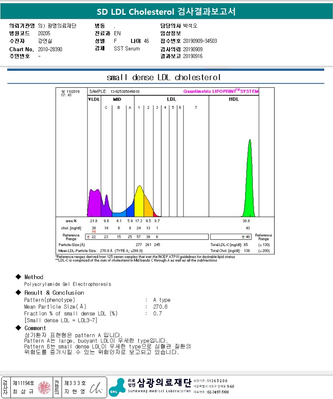Select the MID column header in chart
The height and width of the screenshot is (399, 333).
117,99
